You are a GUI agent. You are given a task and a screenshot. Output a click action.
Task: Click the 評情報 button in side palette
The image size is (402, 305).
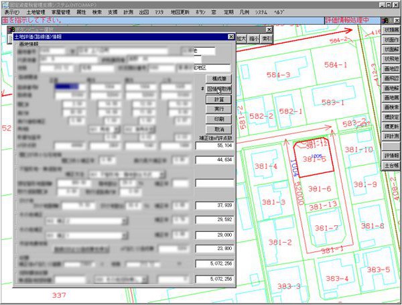click(x=391, y=156)
